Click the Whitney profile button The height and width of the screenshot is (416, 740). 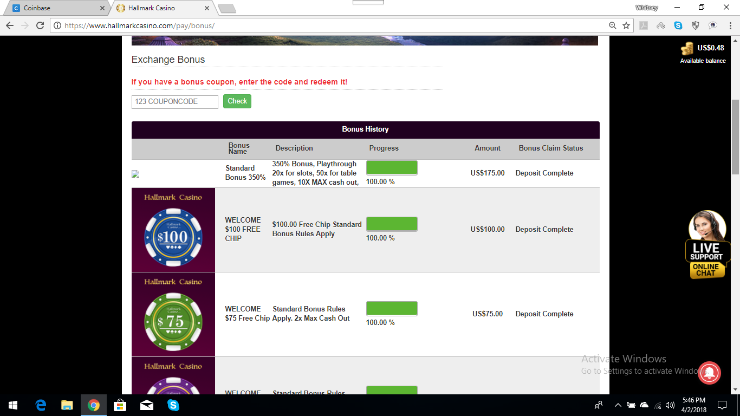646,8
